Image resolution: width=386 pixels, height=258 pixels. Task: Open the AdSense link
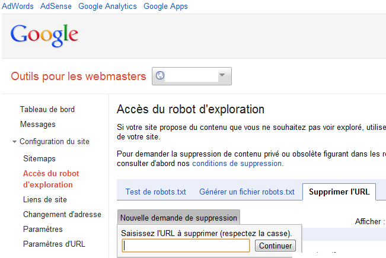[x=56, y=6]
